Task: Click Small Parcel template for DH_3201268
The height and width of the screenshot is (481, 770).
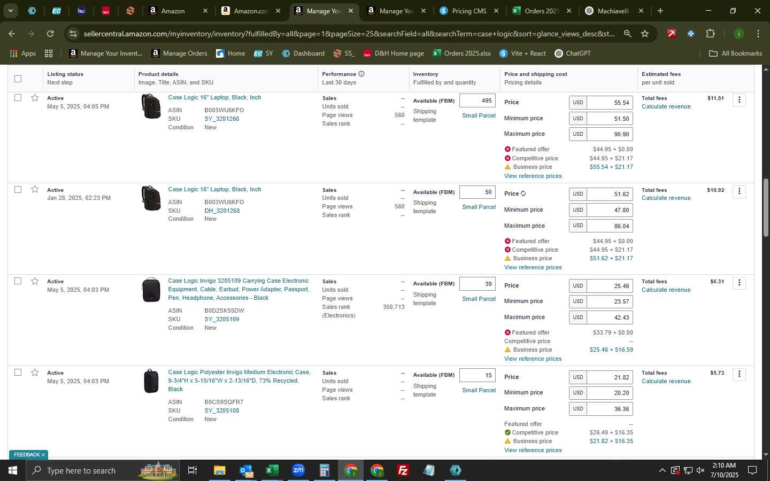Action: click(x=479, y=207)
